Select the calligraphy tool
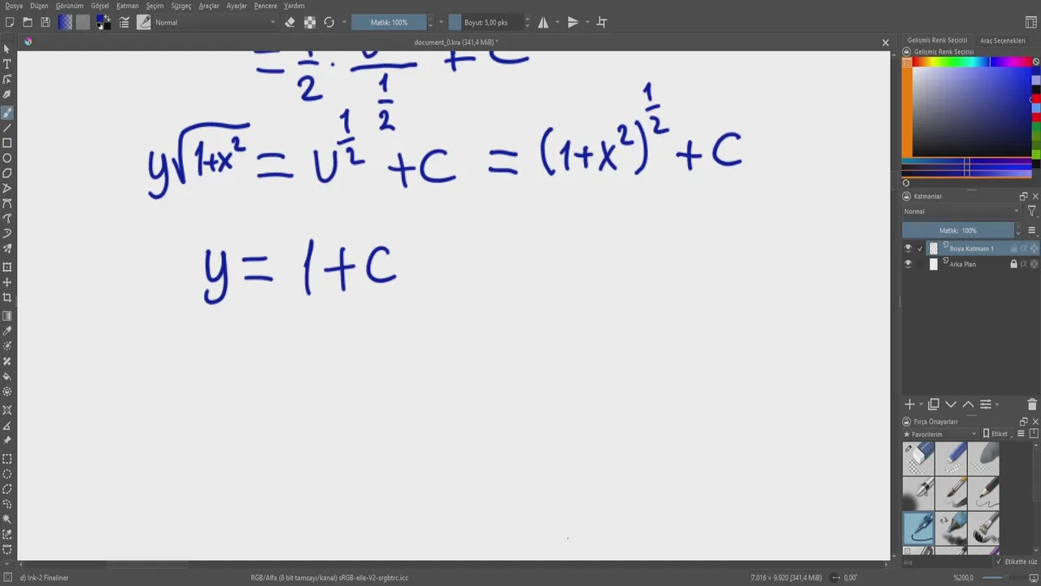Screen dimensions: 1041x586 point(7,94)
